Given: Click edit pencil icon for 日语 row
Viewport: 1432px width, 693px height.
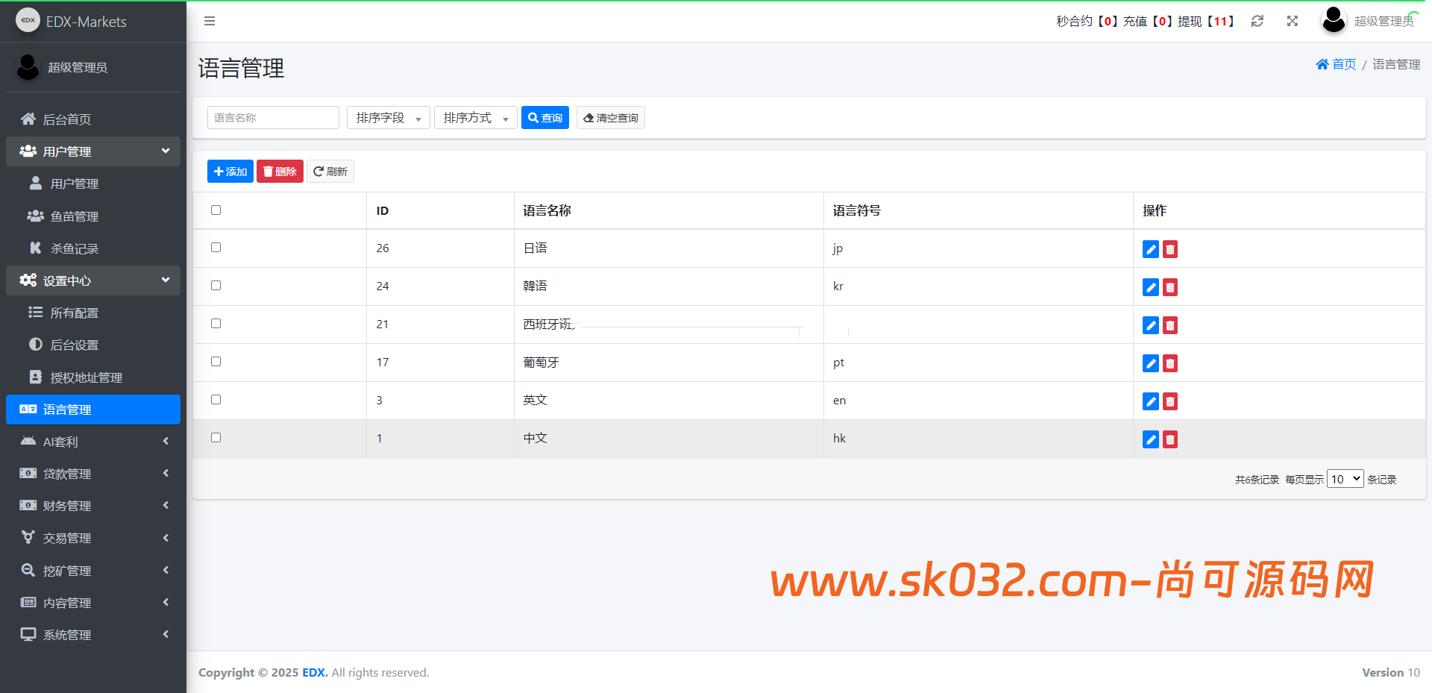Looking at the screenshot, I should click(1151, 249).
